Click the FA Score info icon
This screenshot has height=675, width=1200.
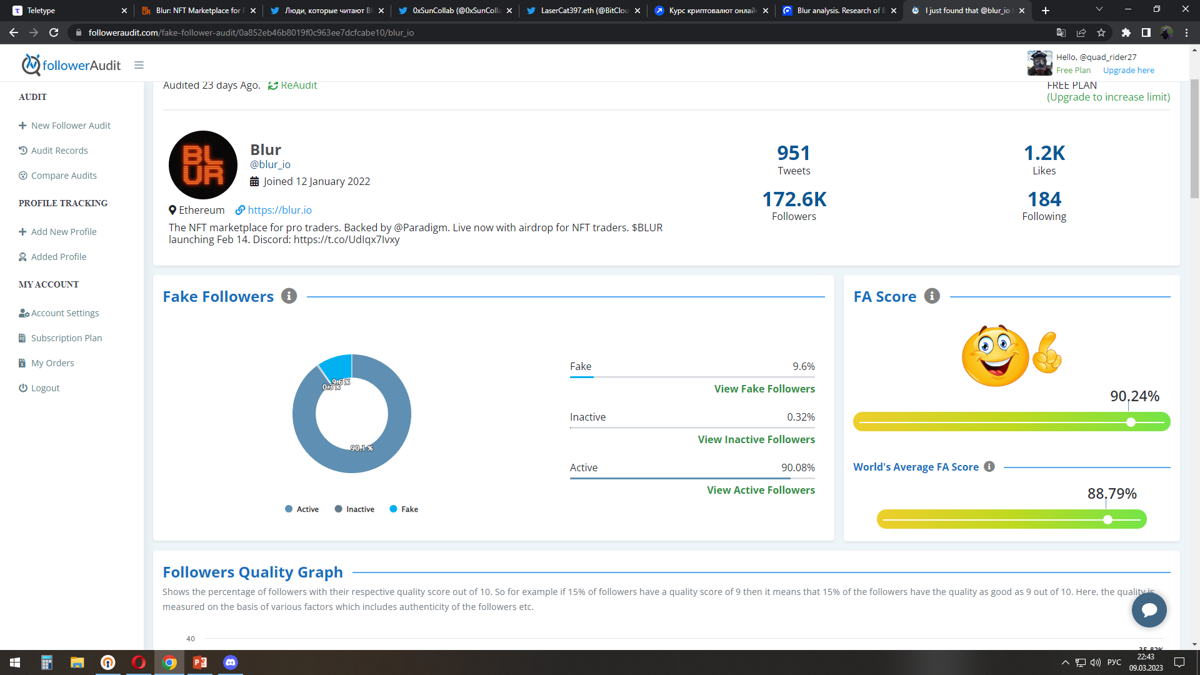coord(932,296)
